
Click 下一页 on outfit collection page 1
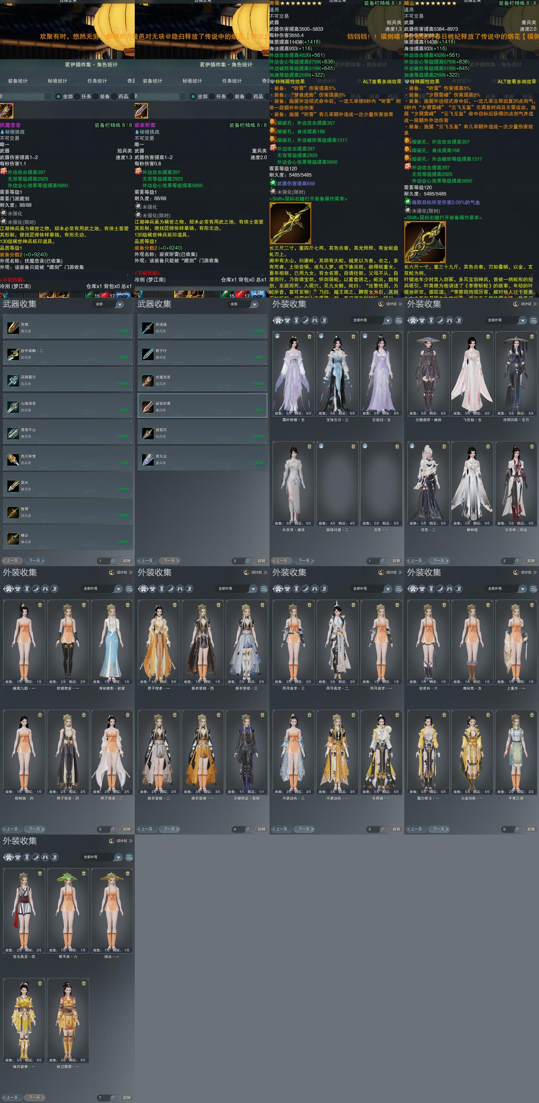(304, 560)
